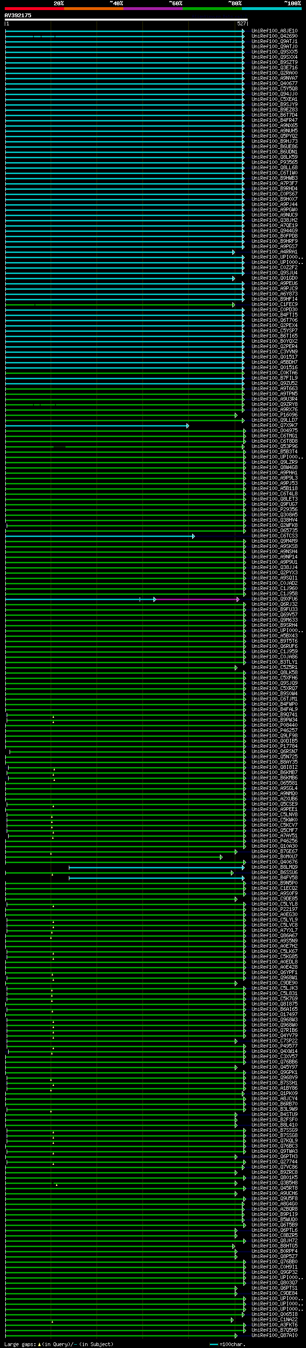Select hit UniRef100_Q42690
The width and height of the screenshot is (306, 1348).
[274, 36]
